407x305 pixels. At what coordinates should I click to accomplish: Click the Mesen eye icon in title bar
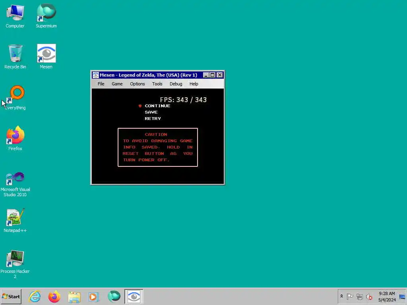tap(96, 75)
